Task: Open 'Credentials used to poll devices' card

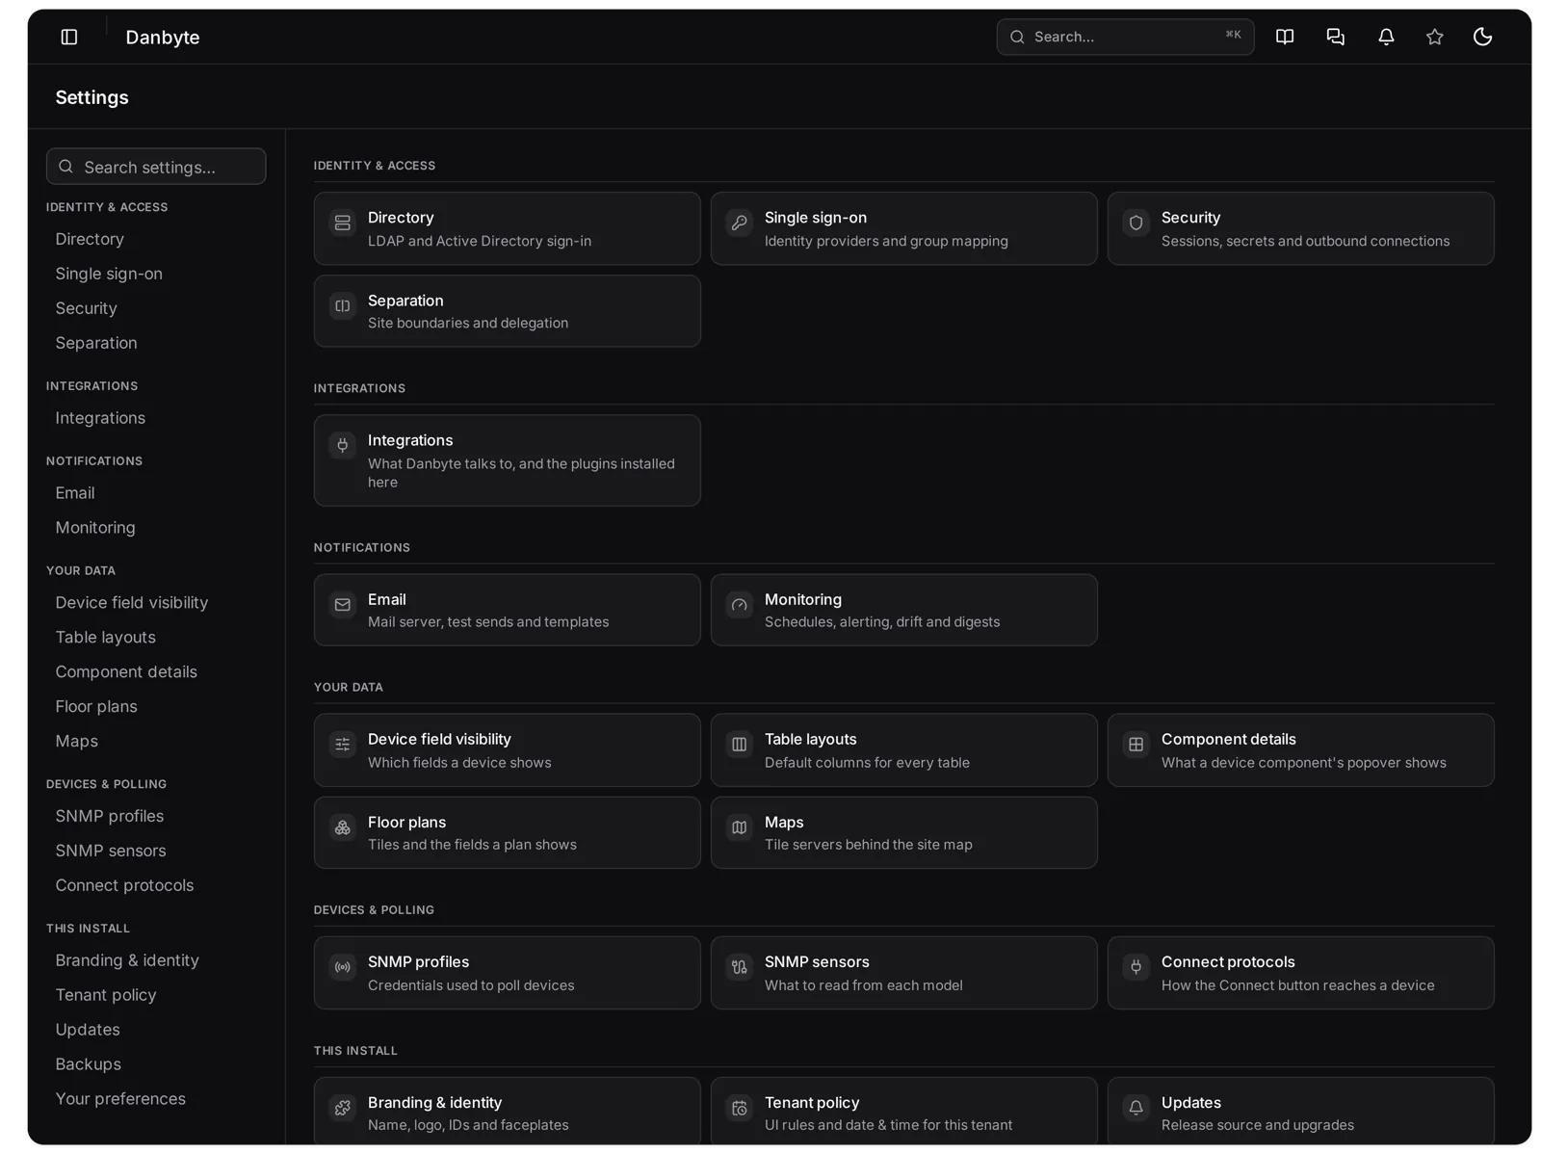Action: pyautogui.click(x=507, y=973)
